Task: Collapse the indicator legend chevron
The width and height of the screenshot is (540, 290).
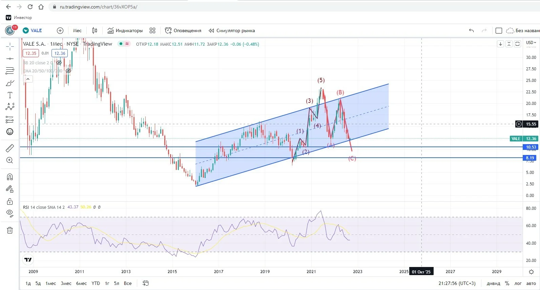Action: point(28,79)
